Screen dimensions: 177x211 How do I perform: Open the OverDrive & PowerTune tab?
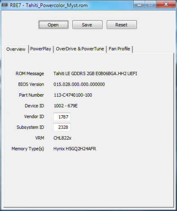tap(80, 49)
